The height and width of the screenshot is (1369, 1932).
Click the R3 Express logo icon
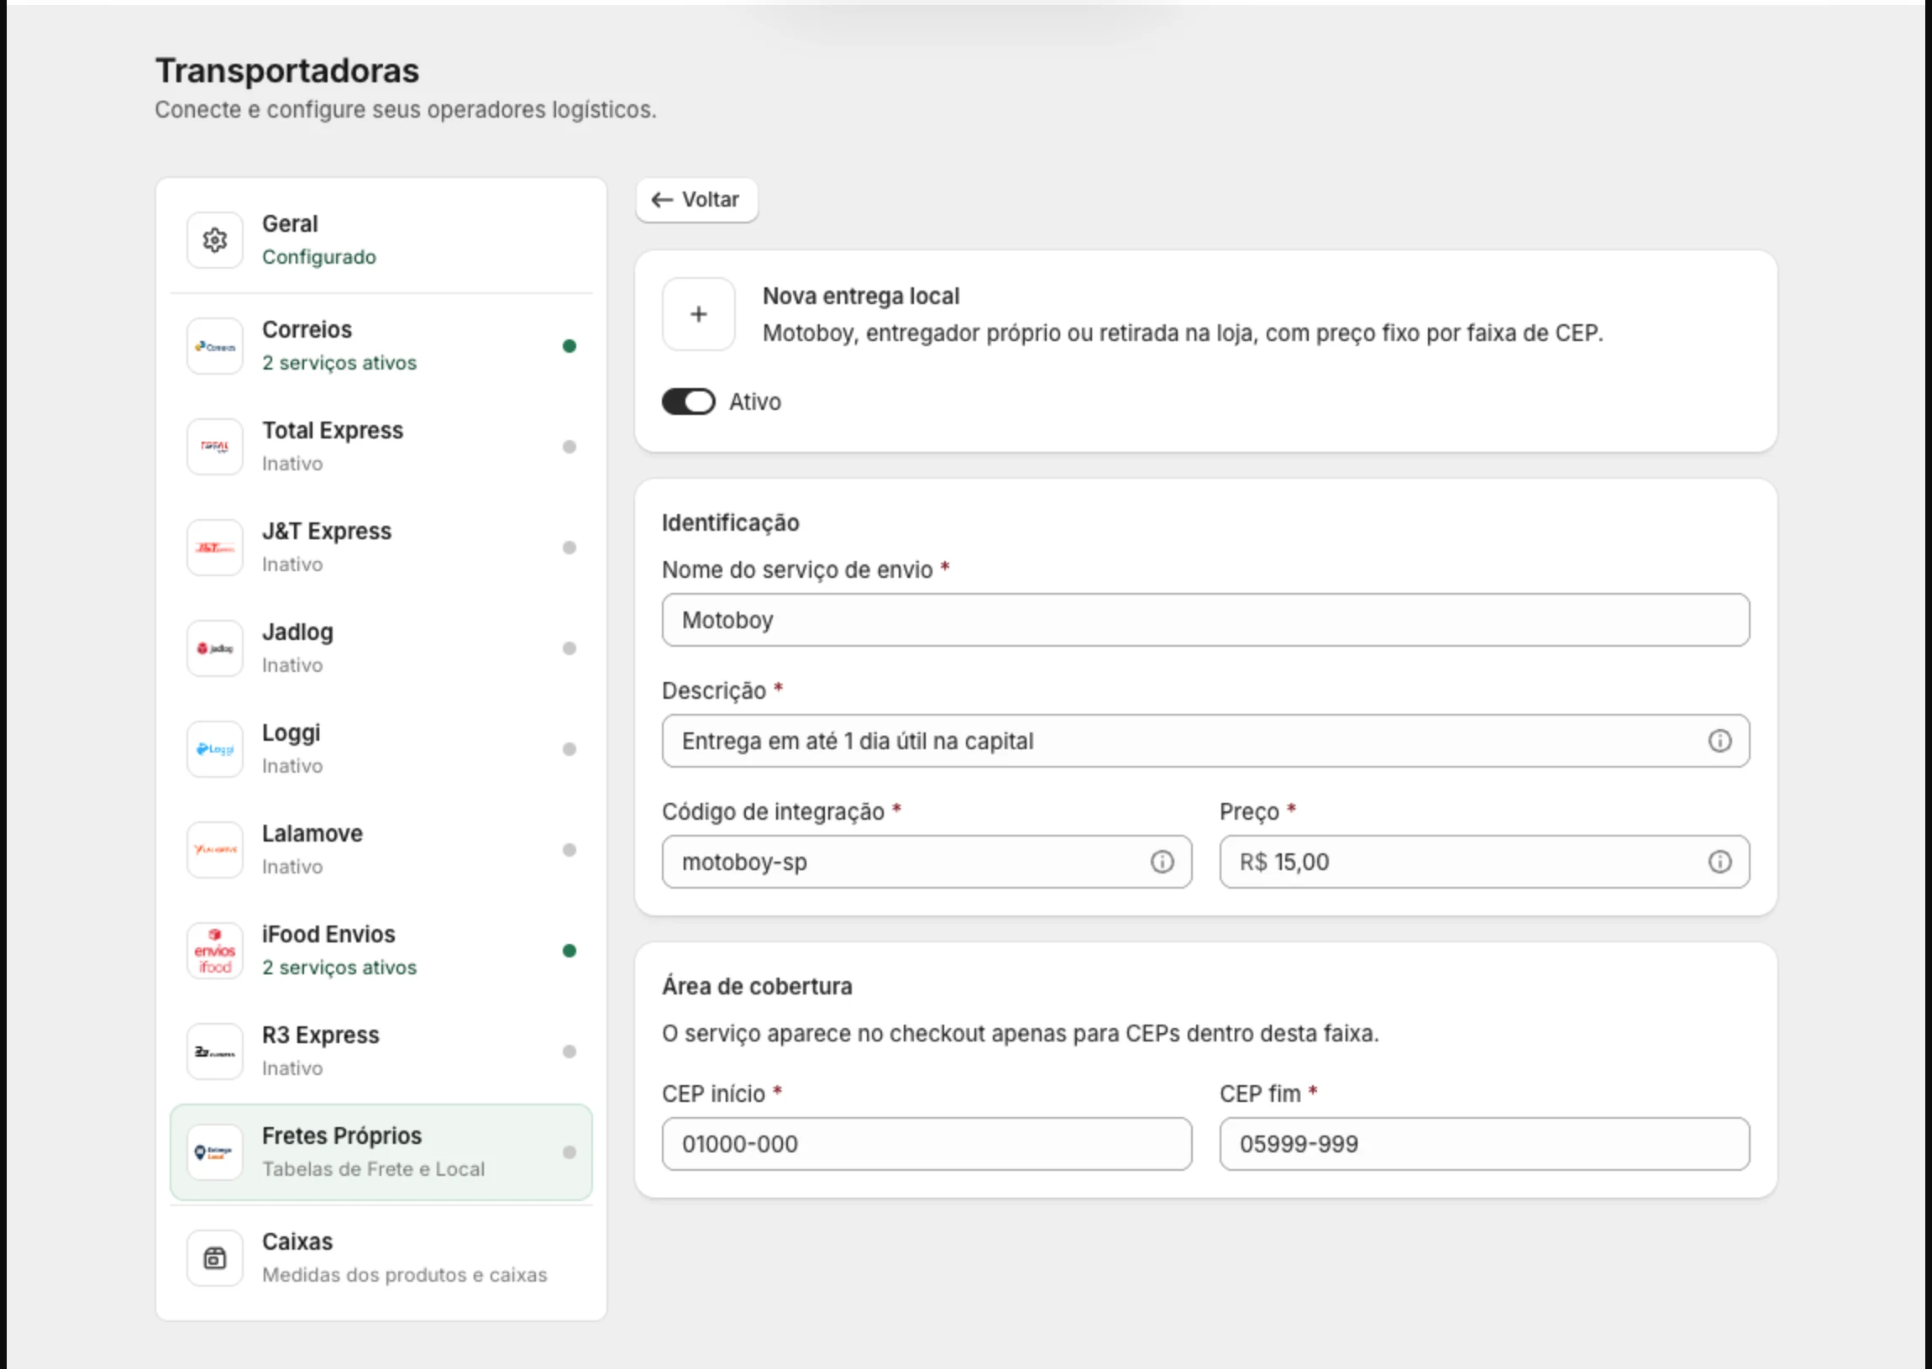[215, 1052]
